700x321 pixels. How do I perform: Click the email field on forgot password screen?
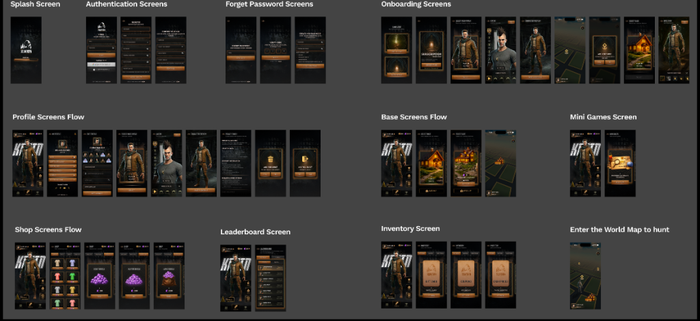[x=241, y=53]
